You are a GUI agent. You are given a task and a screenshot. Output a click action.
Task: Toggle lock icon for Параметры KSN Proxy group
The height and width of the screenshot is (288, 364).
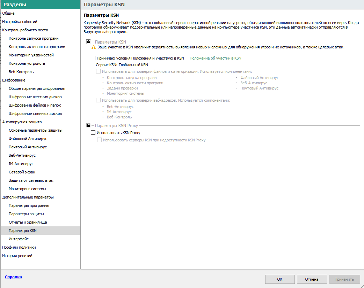(88, 125)
